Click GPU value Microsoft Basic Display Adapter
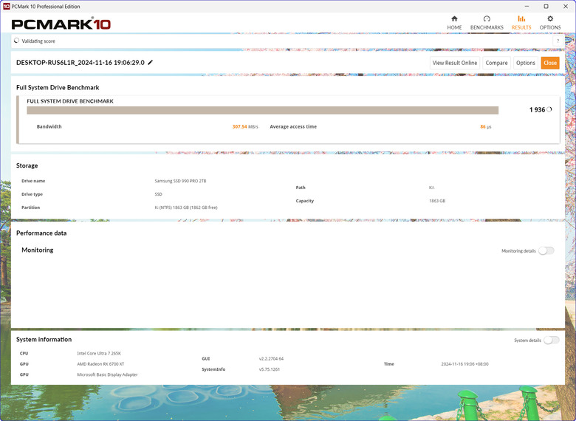Image resolution: width=576 pixels, height=421 pixels. [x=107, y=374]
